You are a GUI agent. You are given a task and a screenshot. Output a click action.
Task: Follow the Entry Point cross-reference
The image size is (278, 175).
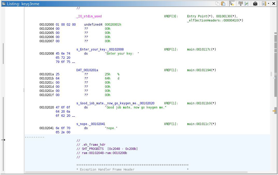click(196, 16)
